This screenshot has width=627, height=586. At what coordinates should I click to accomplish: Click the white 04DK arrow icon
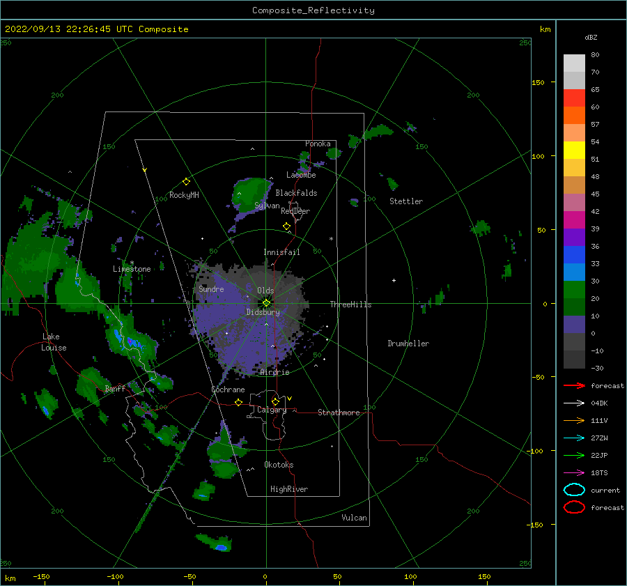point(574,403)
